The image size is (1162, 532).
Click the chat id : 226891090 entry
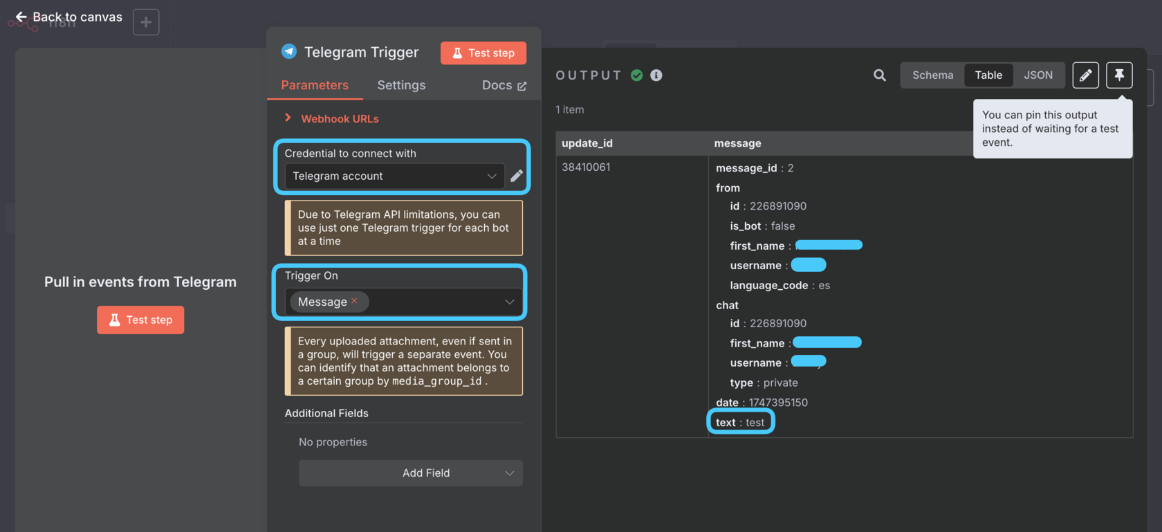point(768,323)
